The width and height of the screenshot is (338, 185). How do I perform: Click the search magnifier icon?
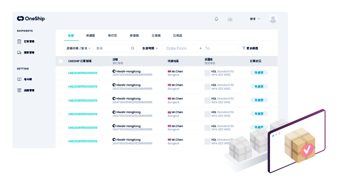click(x=133, y=48)
